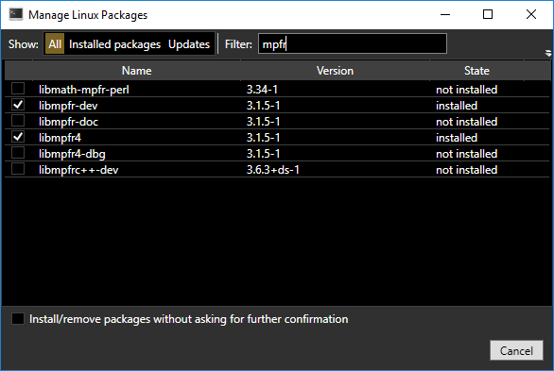554x371 pixels.
Task: Sort by the State column header
Action: 476,71
